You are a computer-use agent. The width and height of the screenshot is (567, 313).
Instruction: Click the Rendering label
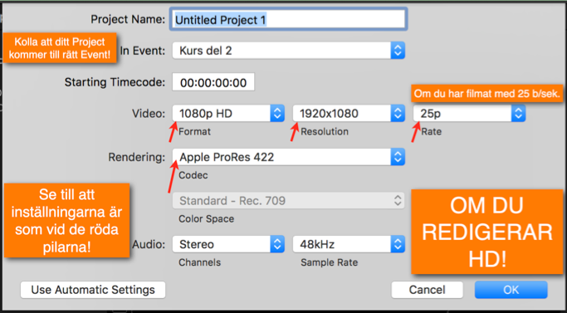[x=137, y=157]
